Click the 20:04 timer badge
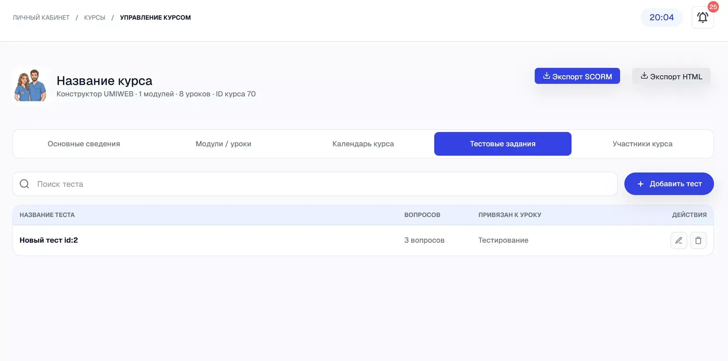 click(662, 17)
